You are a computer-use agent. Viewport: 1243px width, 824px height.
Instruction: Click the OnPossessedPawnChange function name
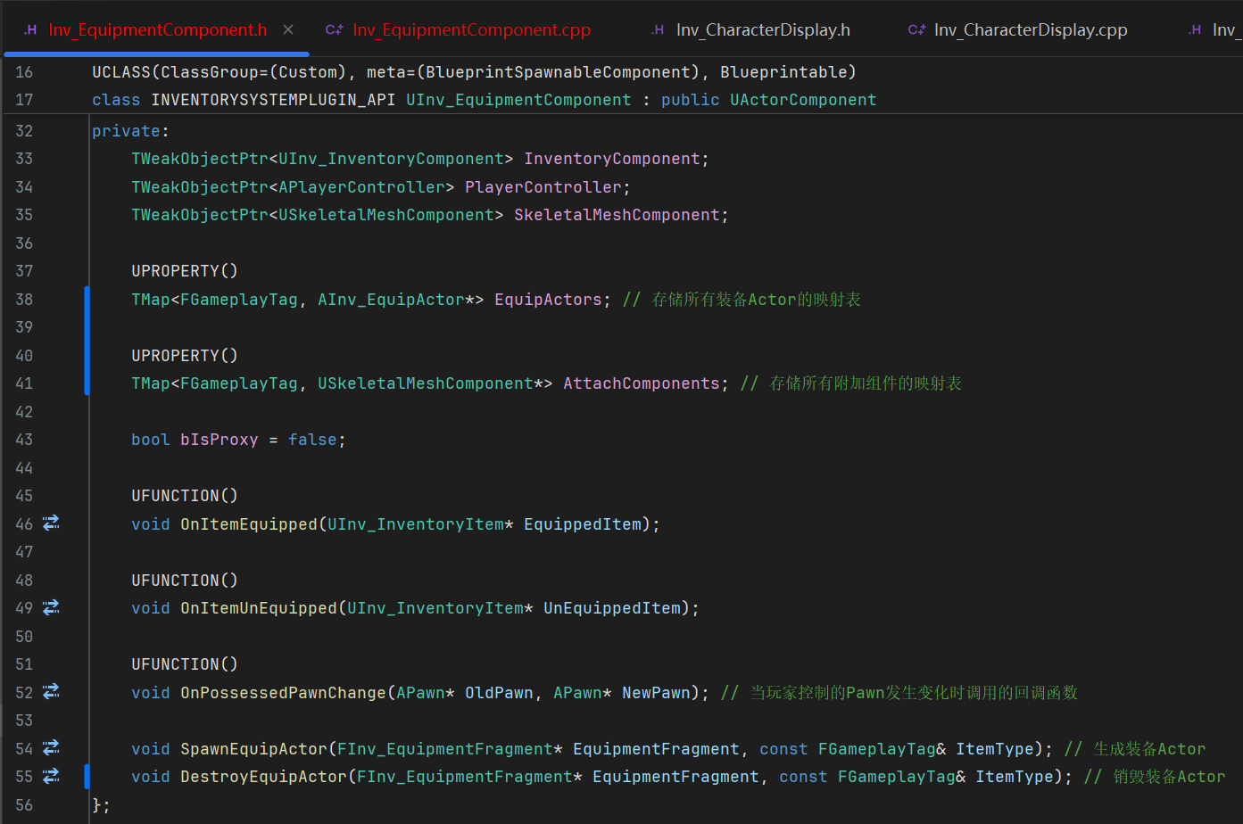283,693
